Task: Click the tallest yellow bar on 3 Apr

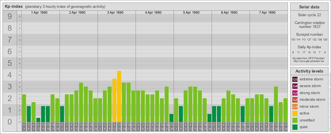Action: pyautogui.click(x=119, y=96)
